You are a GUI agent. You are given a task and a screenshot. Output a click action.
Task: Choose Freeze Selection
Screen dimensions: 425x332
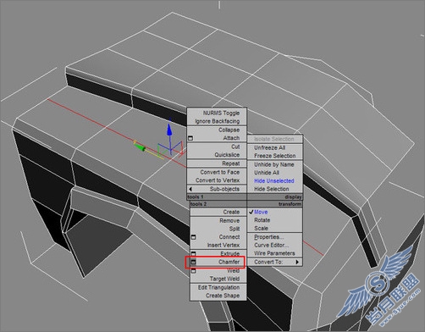tap(274, 156)
